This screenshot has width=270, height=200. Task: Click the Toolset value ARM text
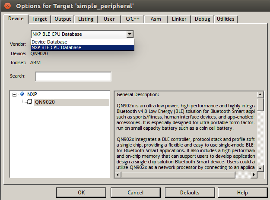35,62
